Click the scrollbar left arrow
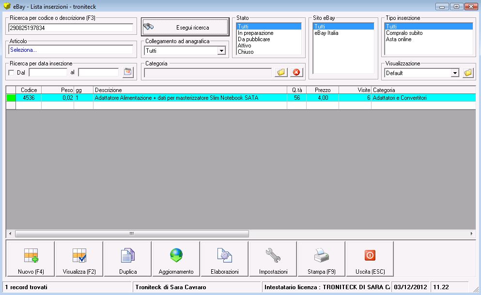Screen dimensions: 481x295 [x=10, y=233]
